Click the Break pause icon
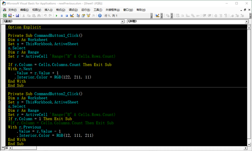 (x=61, y=16)
